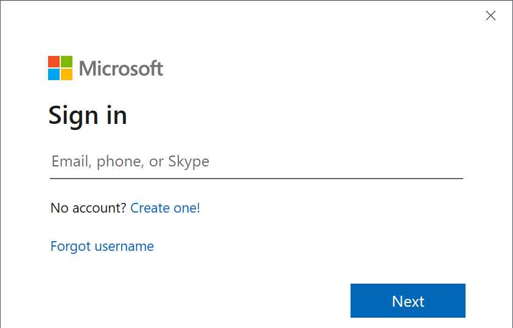Recover a forgotten username
The width and height of the screenshot is (513, 328).
102,246
